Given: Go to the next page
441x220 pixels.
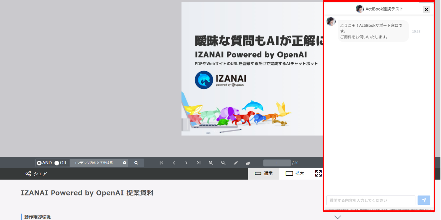Looking at the screenshot, I should (x=186, y=163).
